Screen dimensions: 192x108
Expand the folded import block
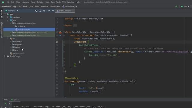point(75,25)
